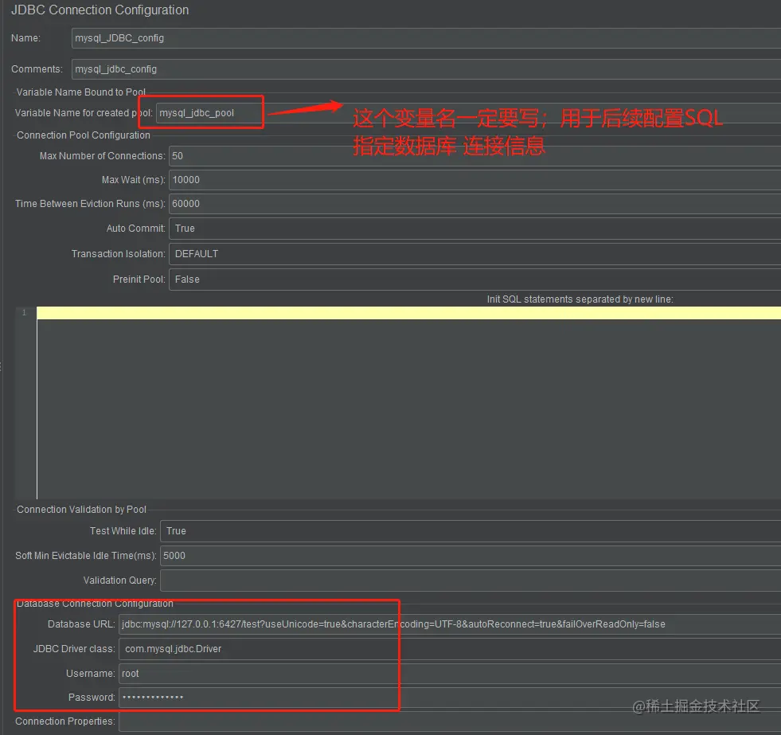
Task: Click the Name input field
Action: tap(426, 38)
